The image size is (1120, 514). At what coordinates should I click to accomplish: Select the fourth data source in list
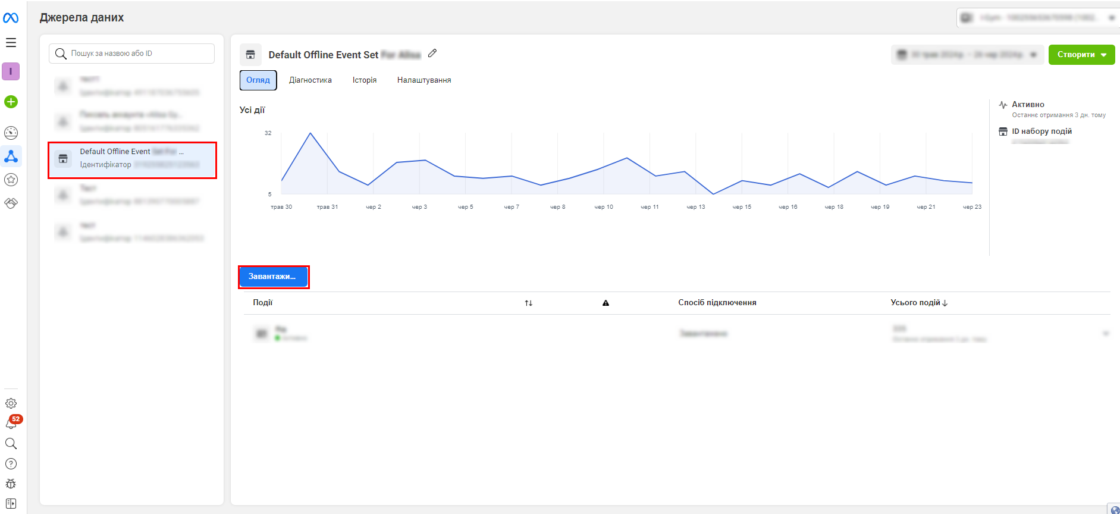[x=132, y=195]
